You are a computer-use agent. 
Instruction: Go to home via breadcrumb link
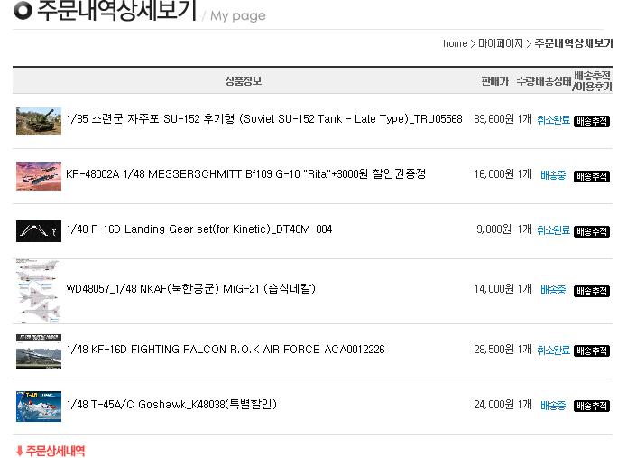(x=455, y=43)
